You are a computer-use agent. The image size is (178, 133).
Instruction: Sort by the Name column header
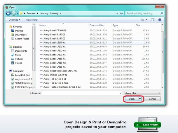click(43, 25)
